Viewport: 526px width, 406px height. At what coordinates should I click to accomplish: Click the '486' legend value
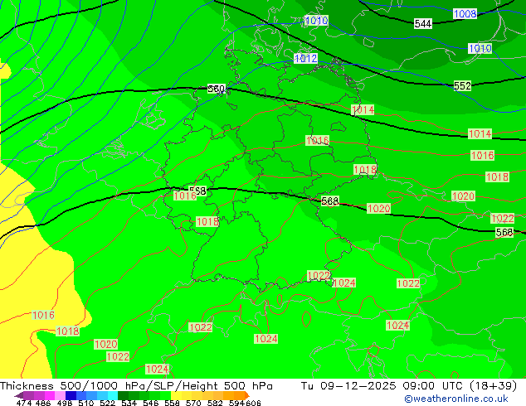click(43, 403)
